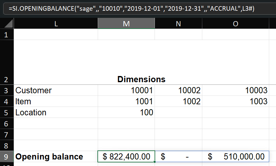Select the Customer label cell
This screenshot has height=166, width=276.
(56, 90)
